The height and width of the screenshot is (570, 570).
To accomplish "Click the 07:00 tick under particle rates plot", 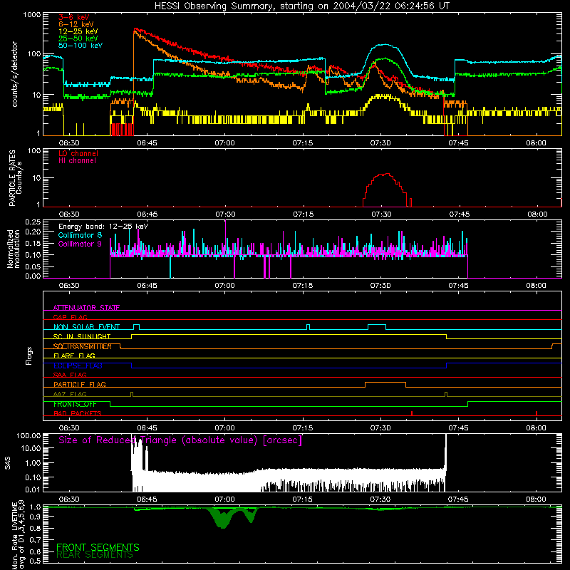I will click(x=225, y=214).
